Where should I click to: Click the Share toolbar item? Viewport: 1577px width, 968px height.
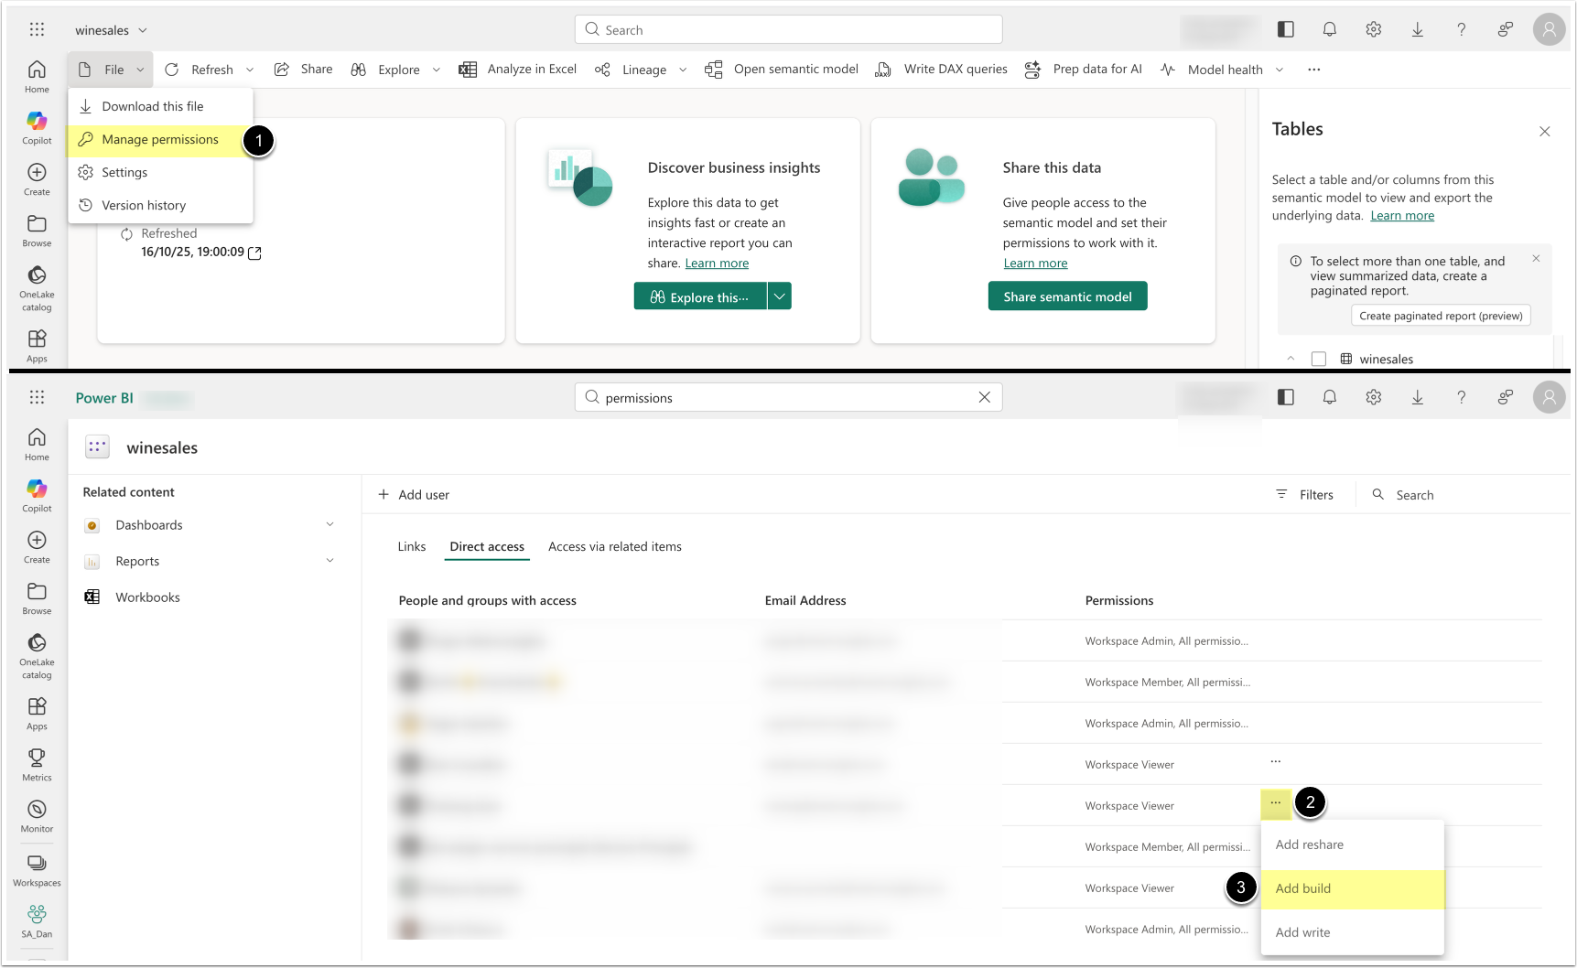point(304,70)
